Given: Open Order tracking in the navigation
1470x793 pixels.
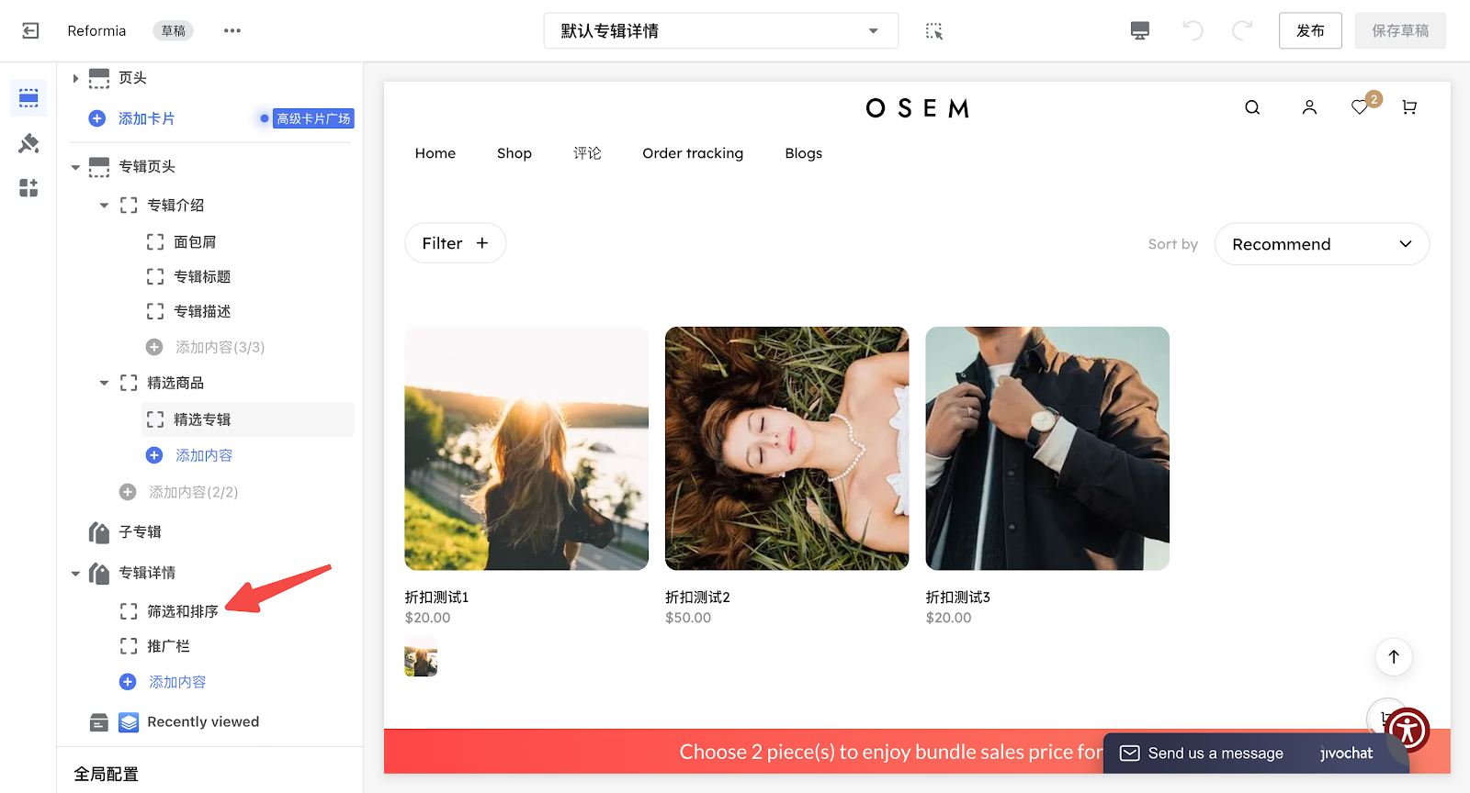Looking at the screenshot, I should click(x=693, y=153).
